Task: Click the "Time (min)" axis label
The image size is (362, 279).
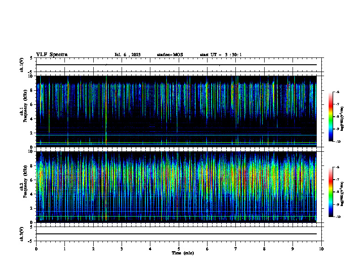Action: (183, 253)
